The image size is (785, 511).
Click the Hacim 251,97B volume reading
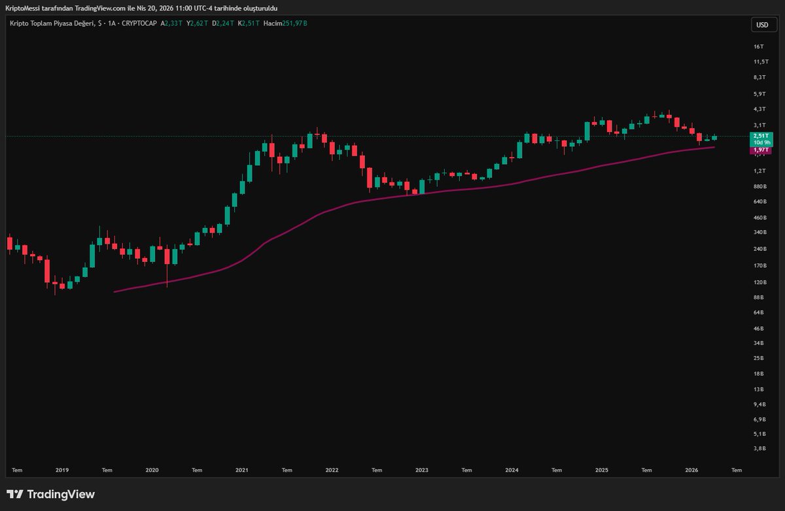(x=285, y=24)
